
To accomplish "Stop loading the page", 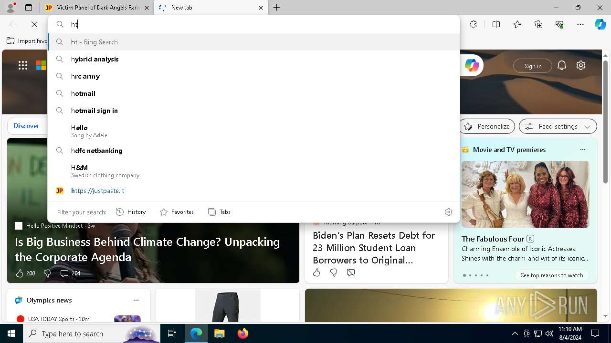I will click(34, 24).
